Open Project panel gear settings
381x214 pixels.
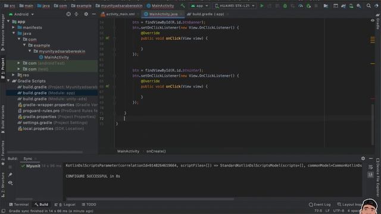[86, 14]
